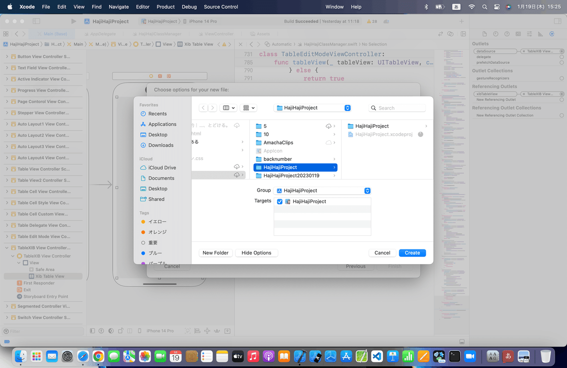The height and width of the screenshot is (368, 567).
Task: Expand Text Field View Controller Scene
Action: click(7, 68)
